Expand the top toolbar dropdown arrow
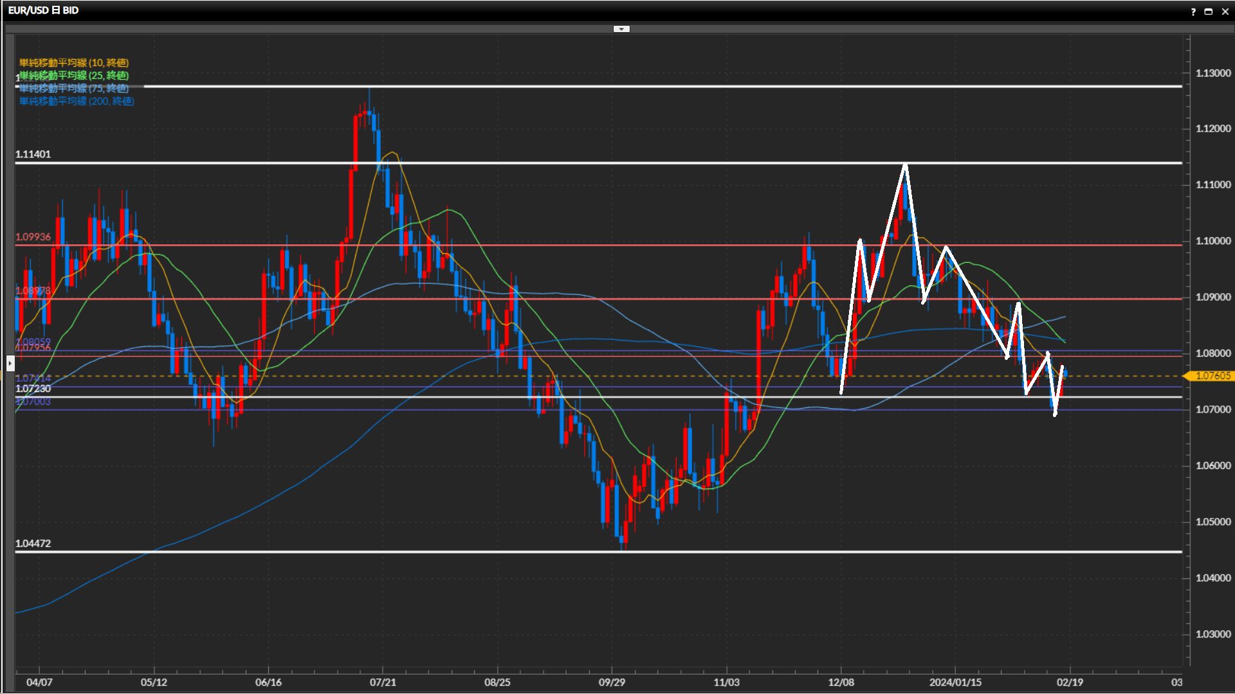Screen dimensions: 1235x694 click(621, 29)
